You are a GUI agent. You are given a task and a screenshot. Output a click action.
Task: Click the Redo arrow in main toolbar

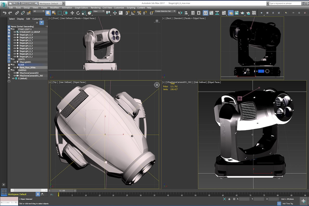(10, 13)
